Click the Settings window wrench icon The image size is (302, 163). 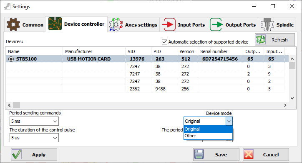tap(7, 6)
